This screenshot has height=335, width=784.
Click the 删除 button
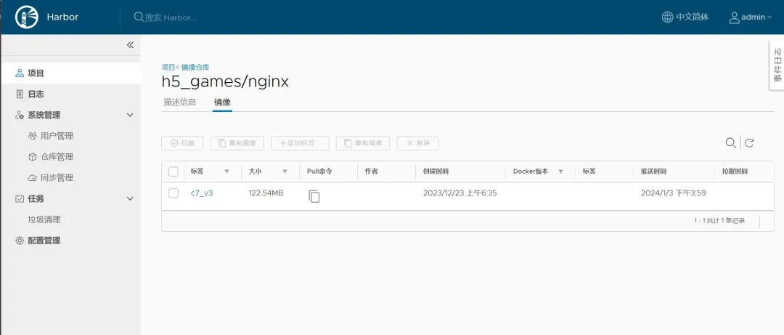[x=417, y=143]
